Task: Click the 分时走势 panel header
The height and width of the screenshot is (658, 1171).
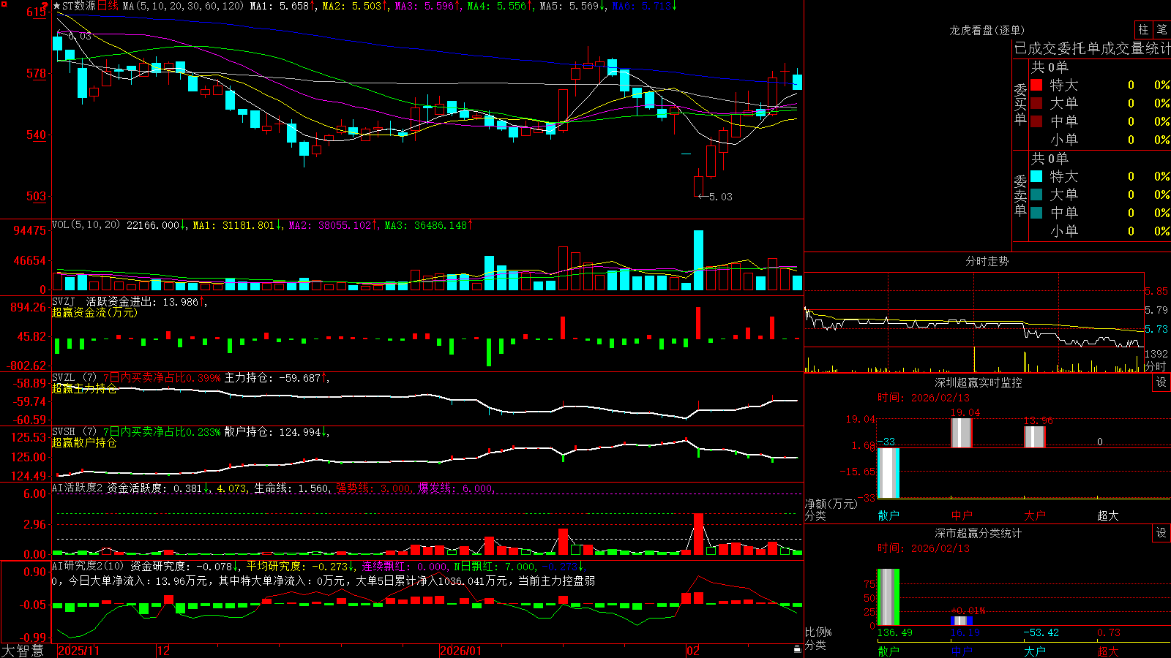Action: pos(987,261)
